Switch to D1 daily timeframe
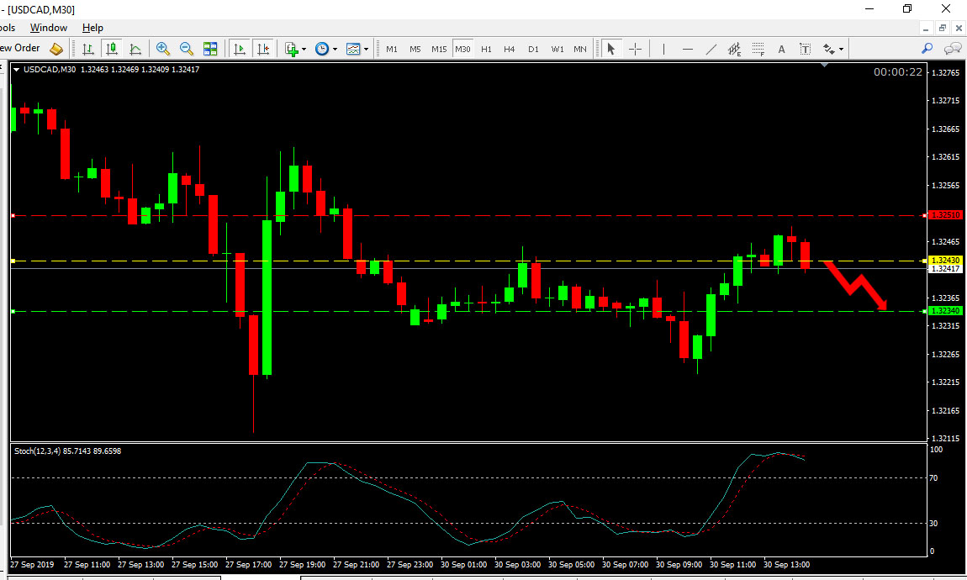 coord(533,49)
